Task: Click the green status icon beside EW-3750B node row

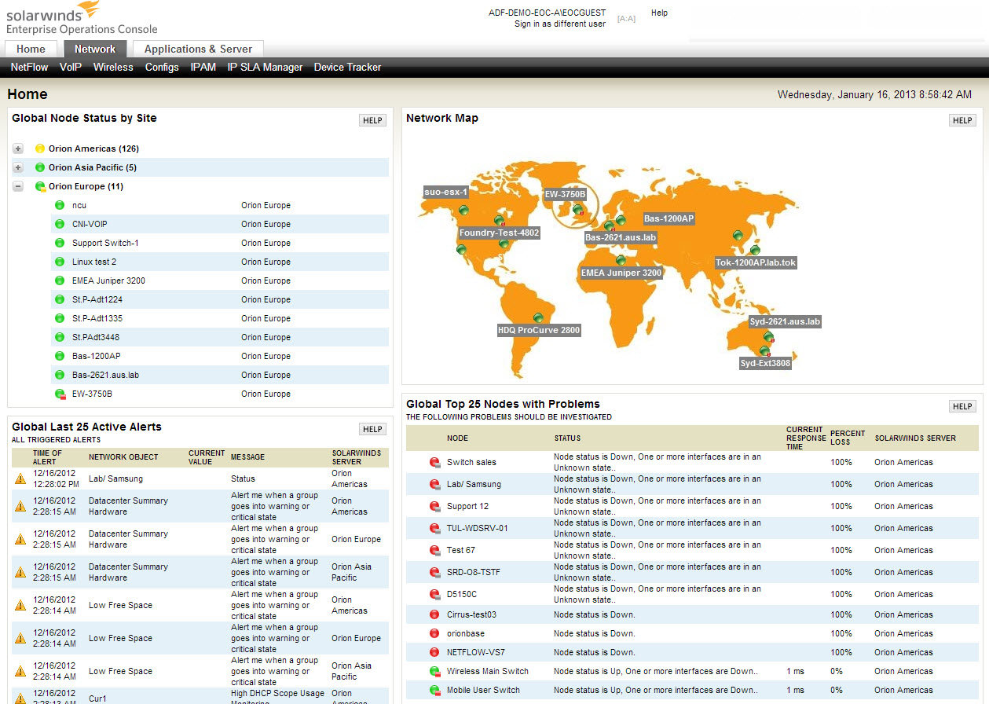Action: [60, 394]
